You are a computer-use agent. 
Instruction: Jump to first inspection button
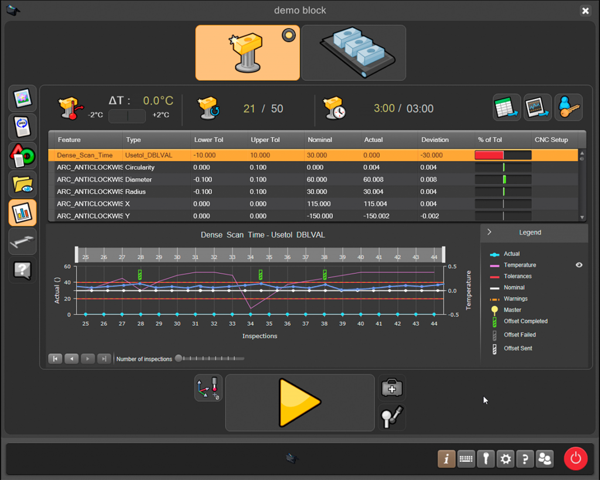56,359
